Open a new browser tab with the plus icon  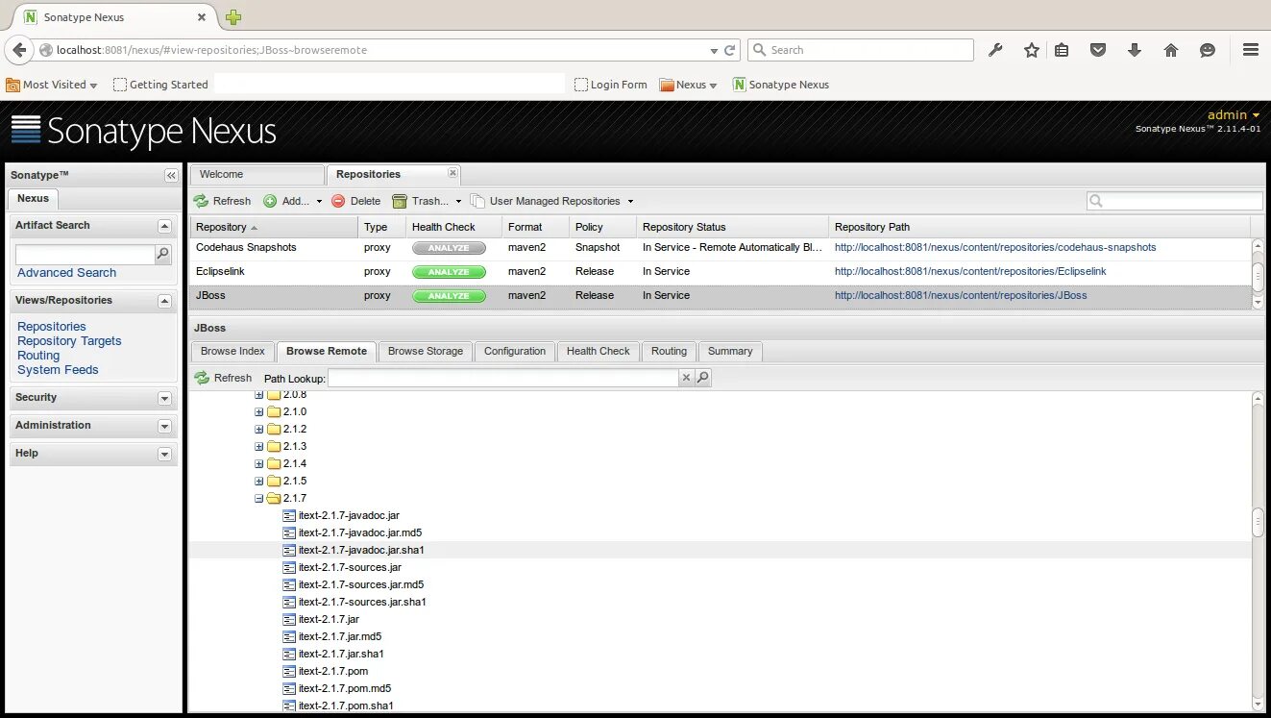pos(232,17)
